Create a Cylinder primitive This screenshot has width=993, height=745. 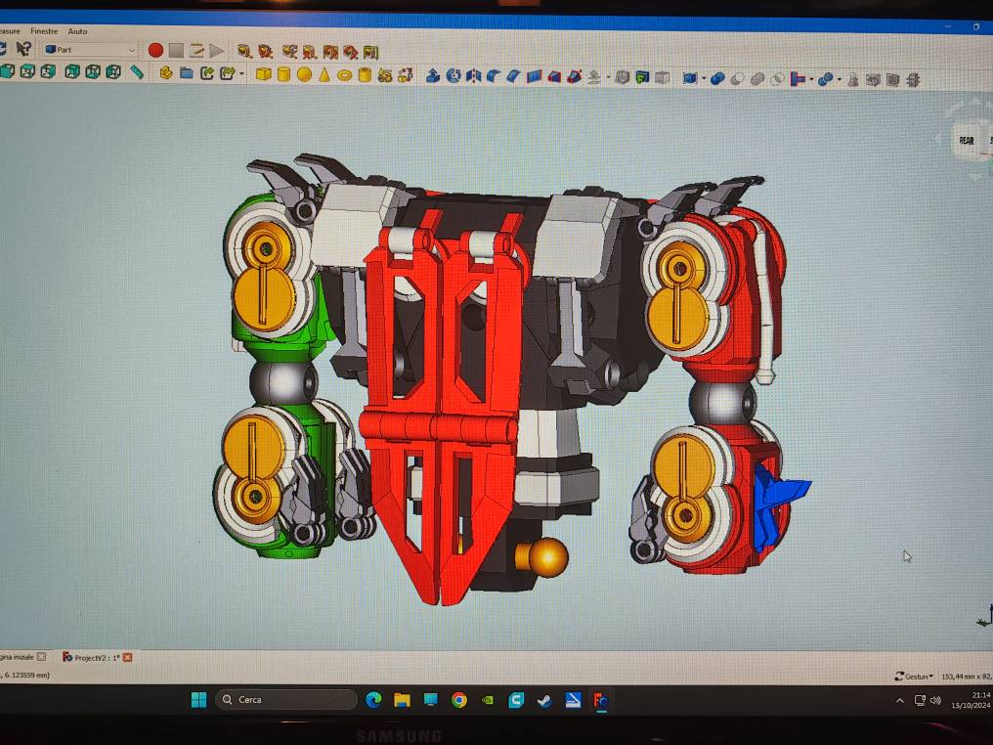(x=283, y=74)
